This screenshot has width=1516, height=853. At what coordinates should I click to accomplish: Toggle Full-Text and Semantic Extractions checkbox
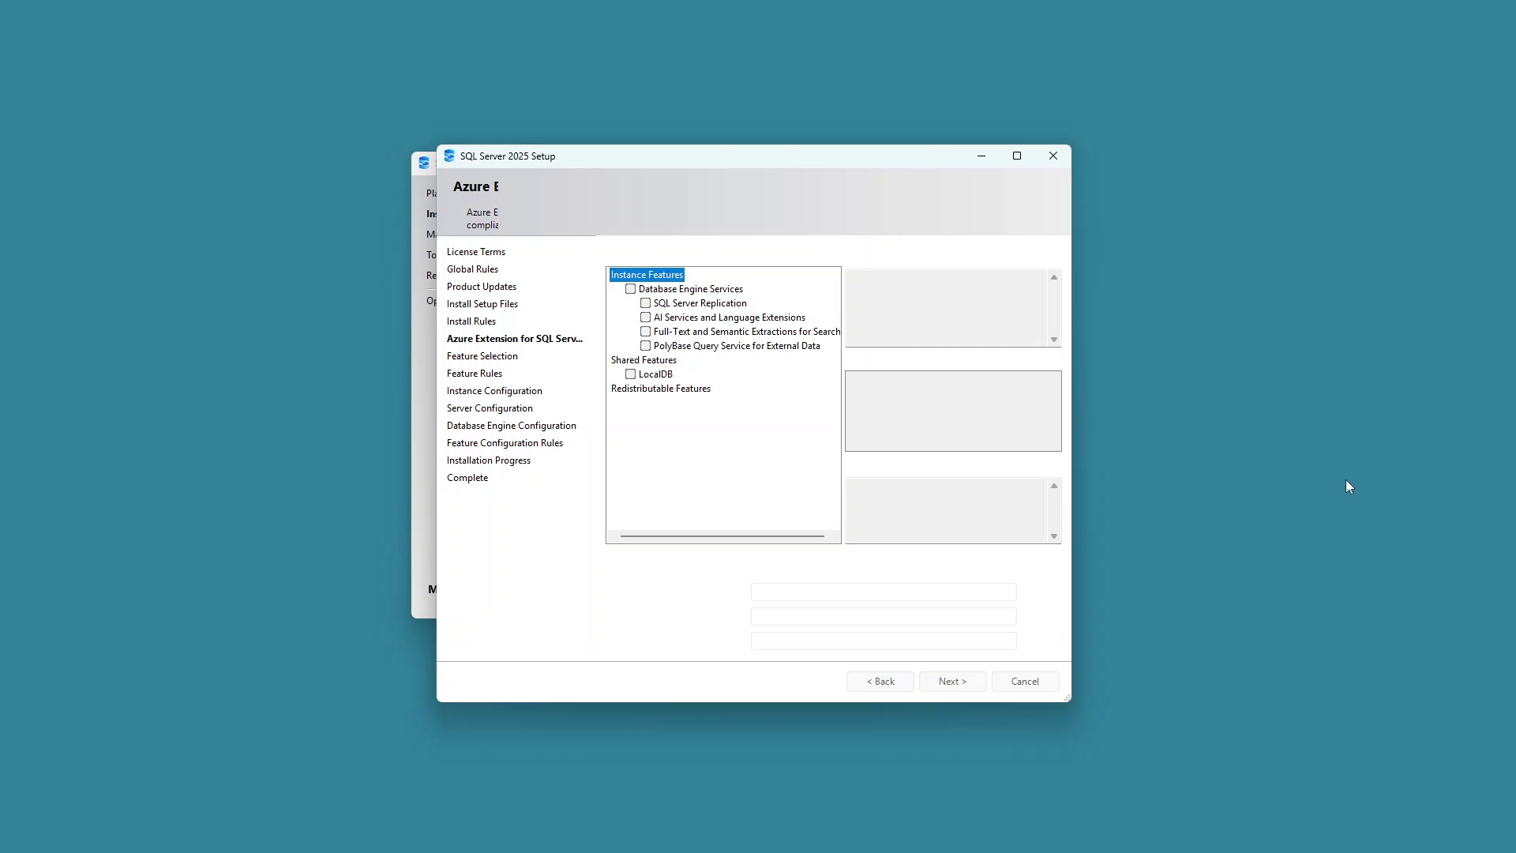[645, 332]
